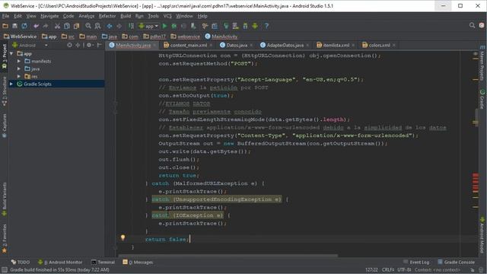Open the Build menu
Viewport: 487px width, 274px height.
pyautogui.click(x=126, y=16)
